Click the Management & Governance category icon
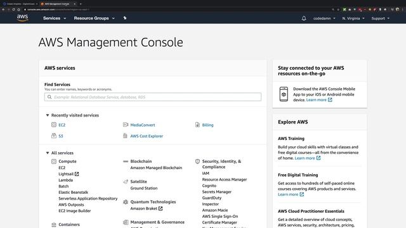Viewport: 406px width, 228px height. point(126,222)
